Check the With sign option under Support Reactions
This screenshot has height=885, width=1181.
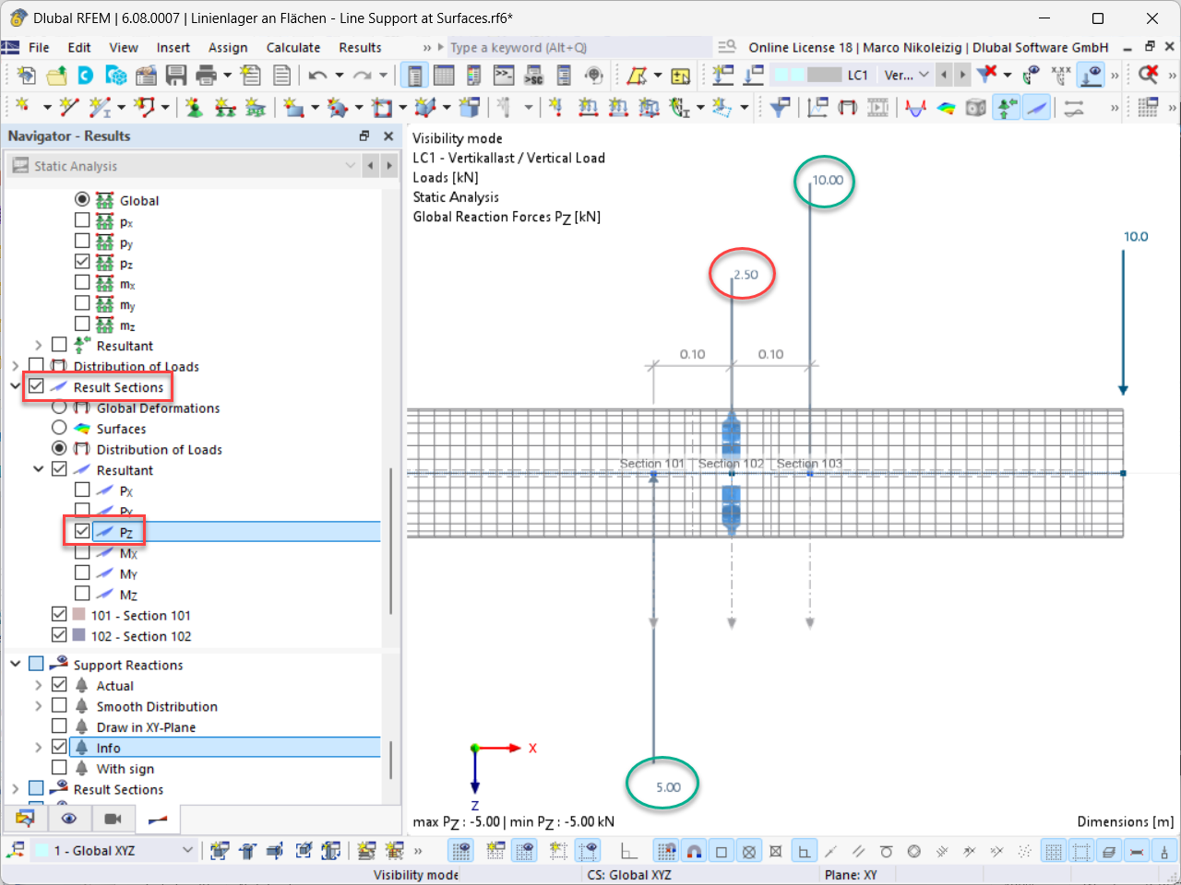pyautogui.click(x=60, y=768)
